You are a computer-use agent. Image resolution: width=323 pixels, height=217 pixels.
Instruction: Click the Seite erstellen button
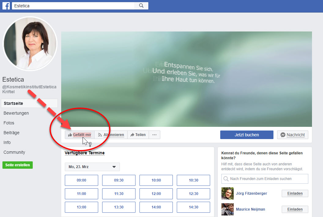[x=17, y=165]
